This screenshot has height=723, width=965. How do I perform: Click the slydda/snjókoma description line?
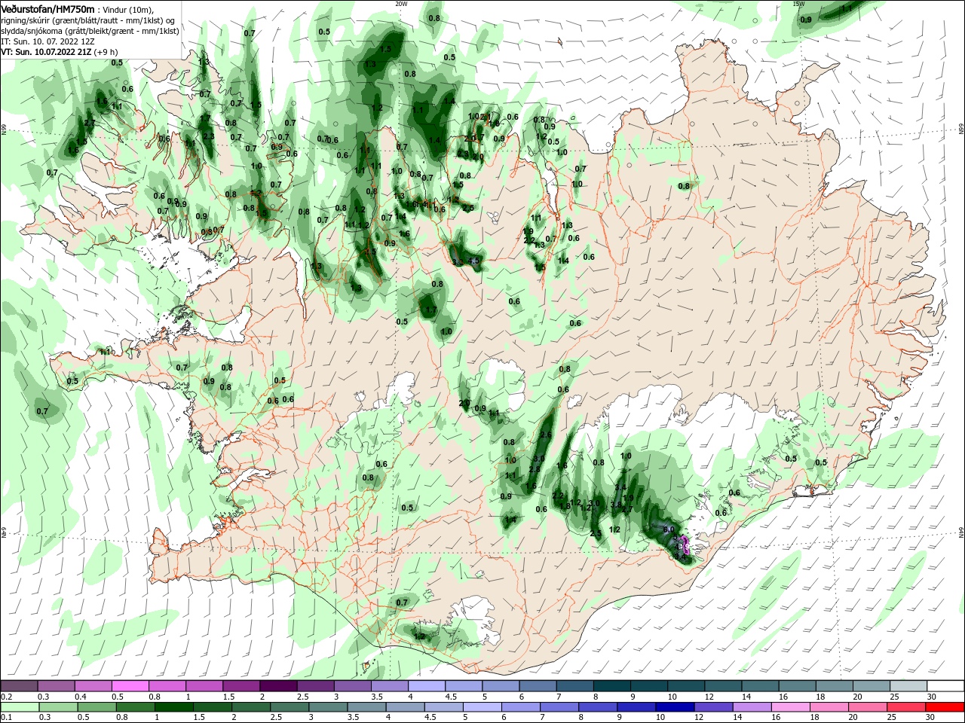[90, 31]
